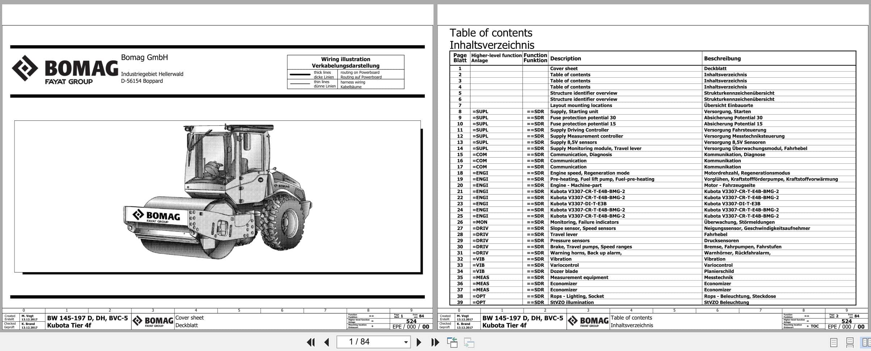The image size is (871, 351).
Task: Click 'Überwachung, Störmeldungen' German description
Action: [x=739, y=222]
